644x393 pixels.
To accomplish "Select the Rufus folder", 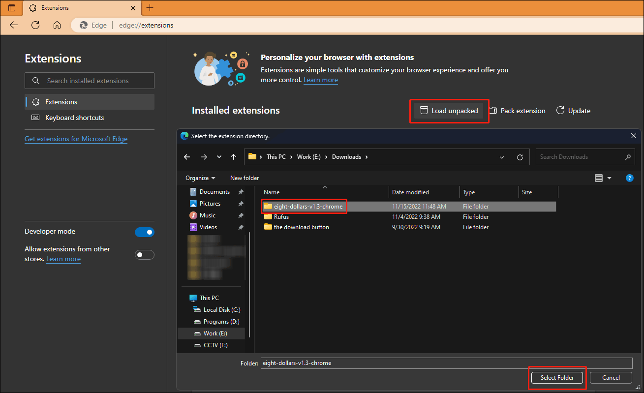I will 281,217.
